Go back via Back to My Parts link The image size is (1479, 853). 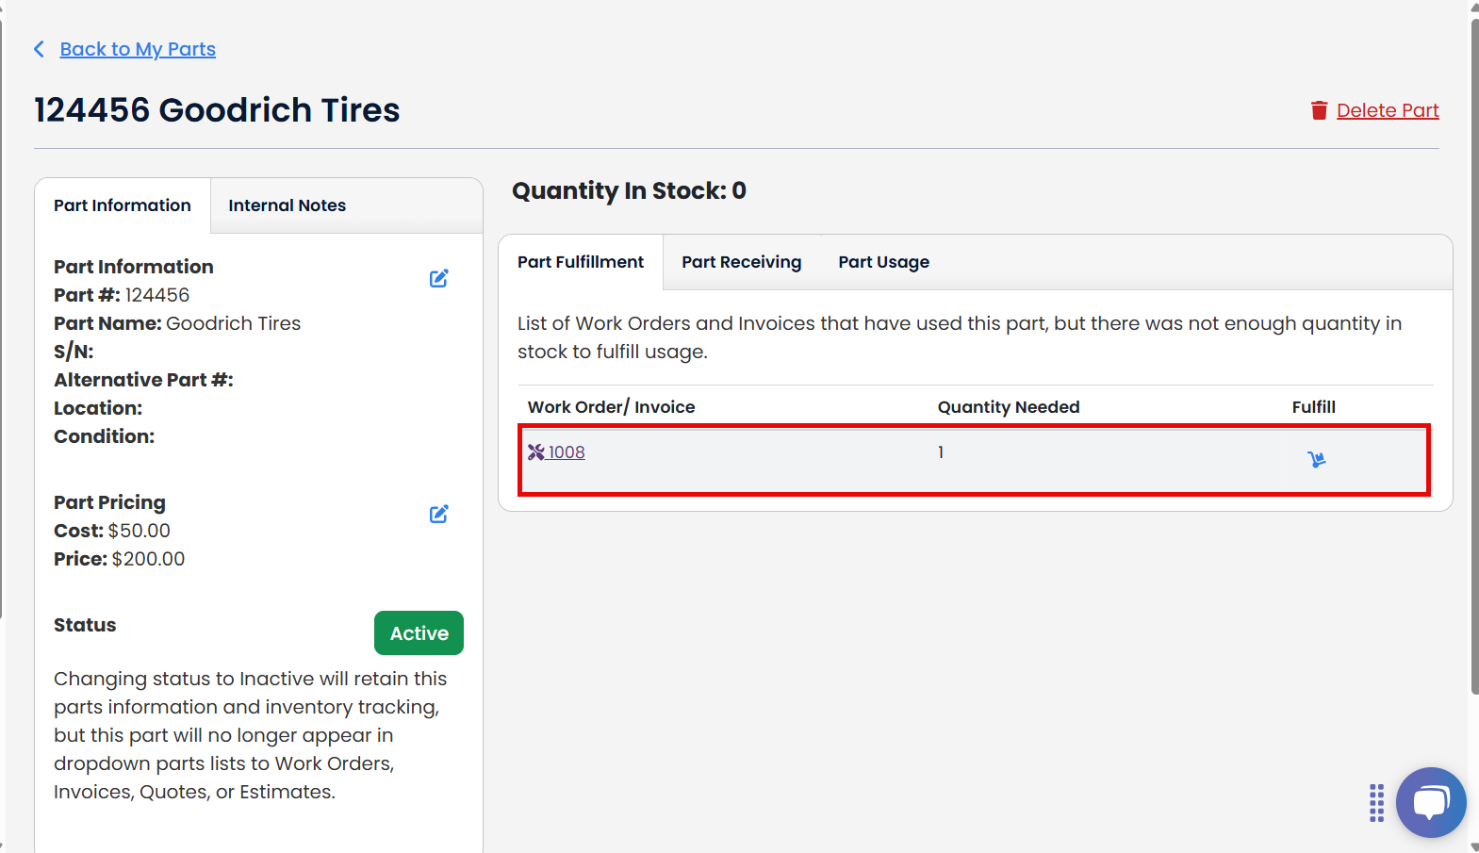[138, 49]
